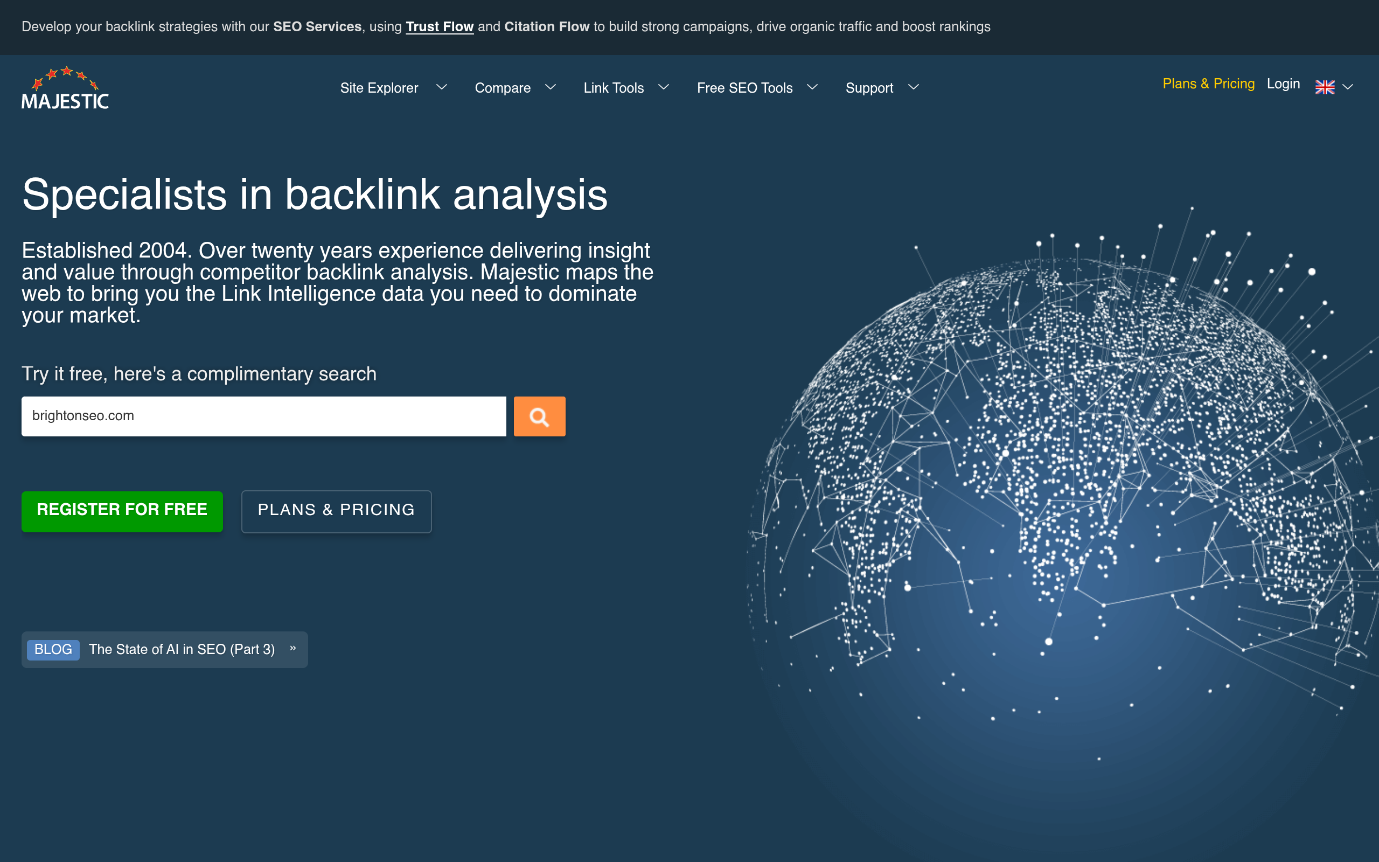
Task: Click the orange search magnifier button
Action: (x=539, y=416)
